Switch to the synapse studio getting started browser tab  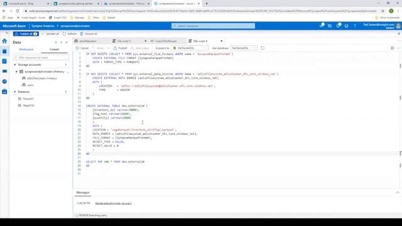tap(76, 4)
